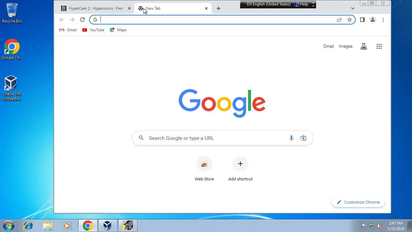Click Help on the language bar

click(301, 4)
